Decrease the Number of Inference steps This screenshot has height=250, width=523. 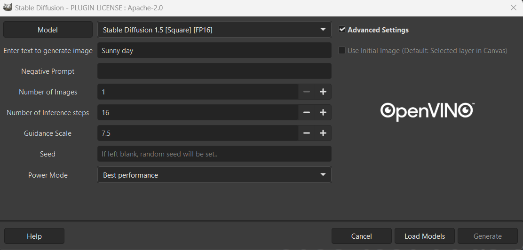click(307, 113)
